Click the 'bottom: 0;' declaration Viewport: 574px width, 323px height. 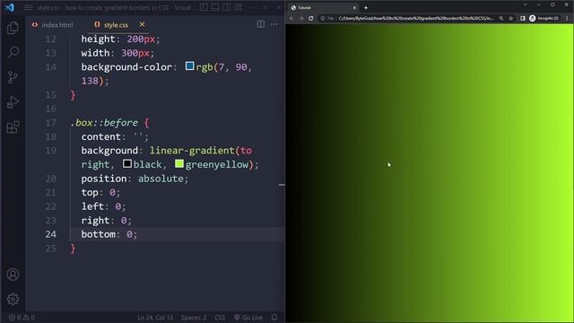[x=109, y=234]
